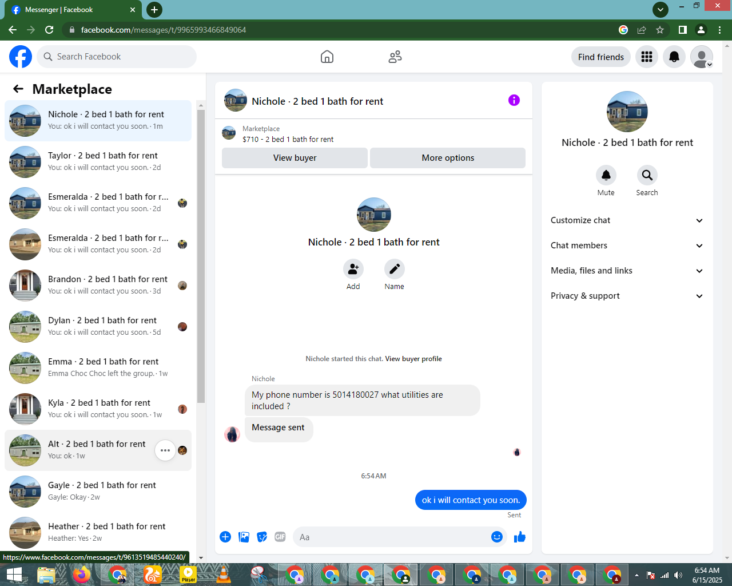Bookmark this page with the star icon
Viewport: 732px width, 586px height.
(x=660, y=30)
